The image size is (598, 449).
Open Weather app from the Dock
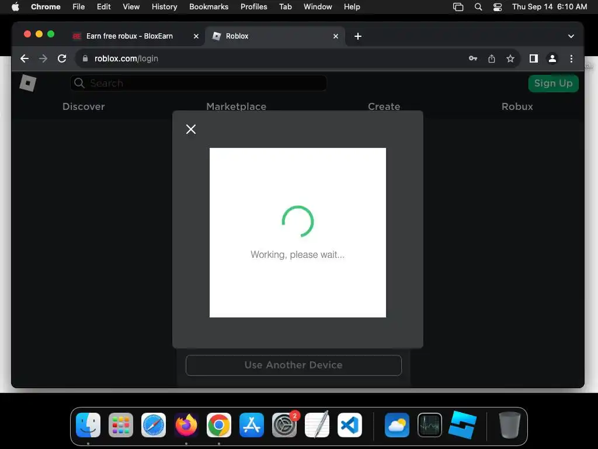click(397, 425)
